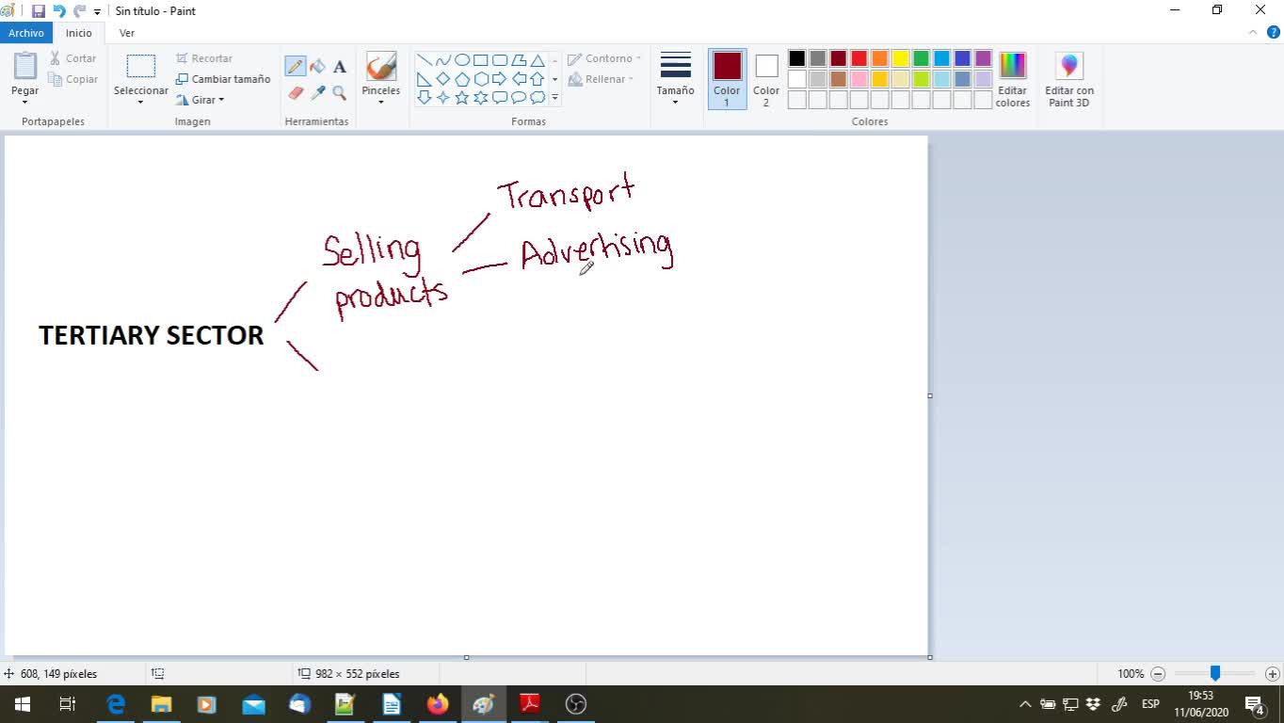Expand the Girar rotate dropdown
Screen dimensions: 1284x723
tap(201, 100)
